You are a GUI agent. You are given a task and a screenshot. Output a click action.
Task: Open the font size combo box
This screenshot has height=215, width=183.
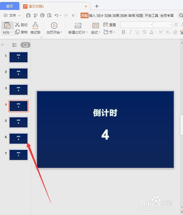[x=163, y=25]
